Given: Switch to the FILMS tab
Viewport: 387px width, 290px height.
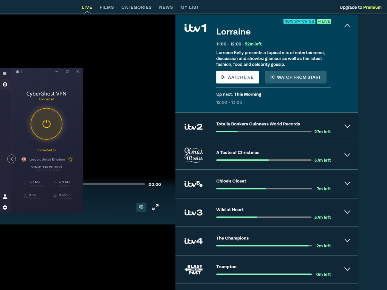Looking at the screenshot, I should pyautogui.click(x=107, y=7).
